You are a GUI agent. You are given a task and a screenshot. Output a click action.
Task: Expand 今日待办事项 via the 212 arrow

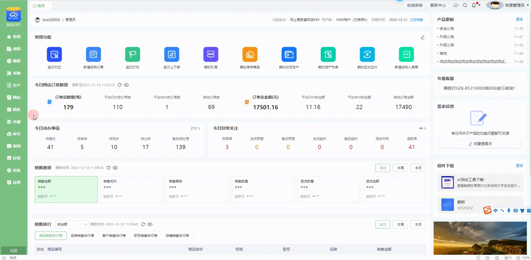[x=196, y=128]
